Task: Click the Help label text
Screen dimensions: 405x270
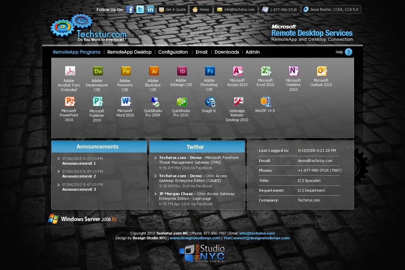Action: tap(339, 52)
